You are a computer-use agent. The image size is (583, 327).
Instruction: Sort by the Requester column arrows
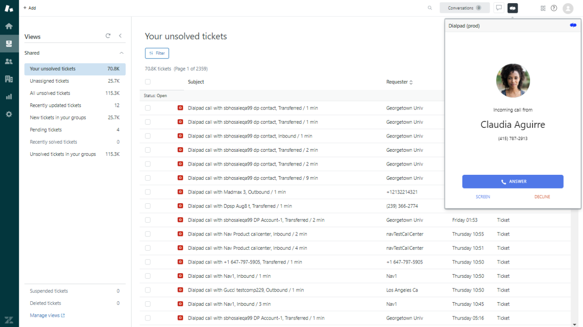[411, 82]
